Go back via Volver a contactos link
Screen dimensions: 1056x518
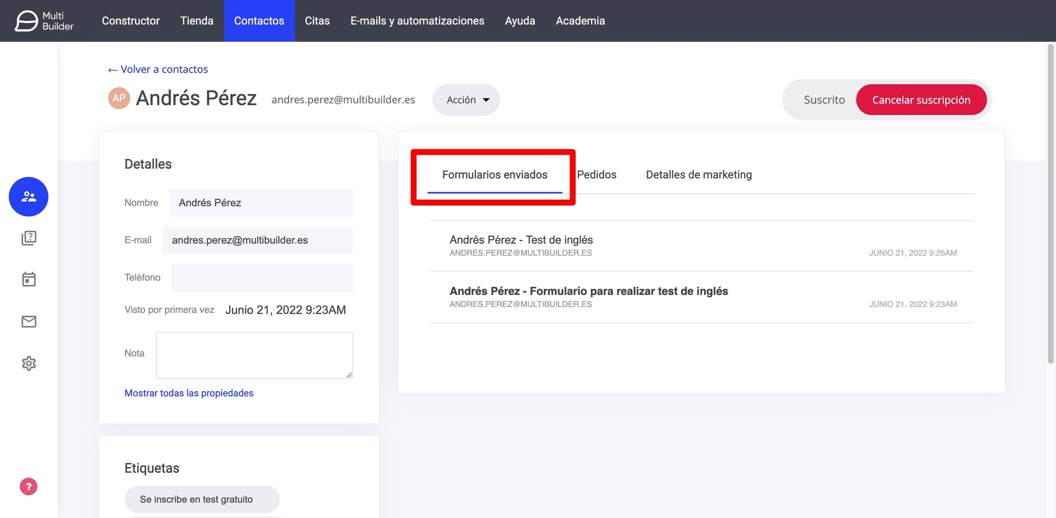coord(158,69)
